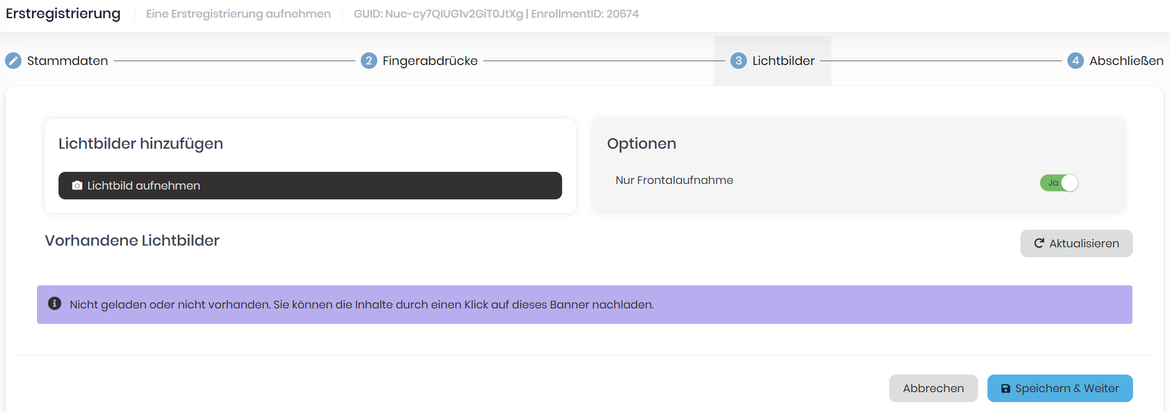This screenshot has height=412, width=1170.
Task: Click the Nur Frontalaufnahme option label
Action: [x=674, y=180]
